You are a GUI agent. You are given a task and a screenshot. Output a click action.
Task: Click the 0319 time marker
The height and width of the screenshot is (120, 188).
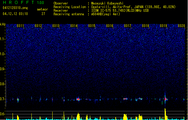click(163, 26)
